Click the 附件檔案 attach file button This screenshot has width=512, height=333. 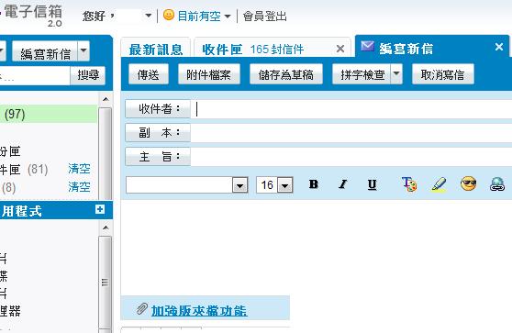pyautogui.click(x=208, y=74)
